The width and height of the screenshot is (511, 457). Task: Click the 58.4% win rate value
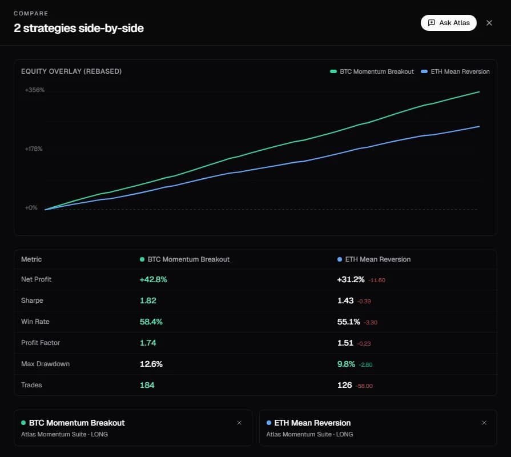coord(151,322)
